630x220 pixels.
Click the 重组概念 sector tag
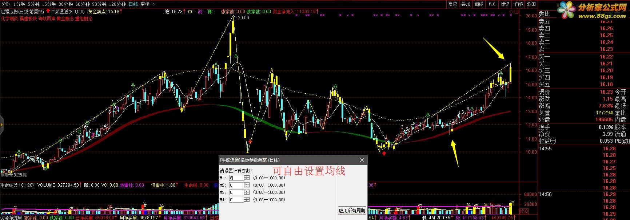84,19
